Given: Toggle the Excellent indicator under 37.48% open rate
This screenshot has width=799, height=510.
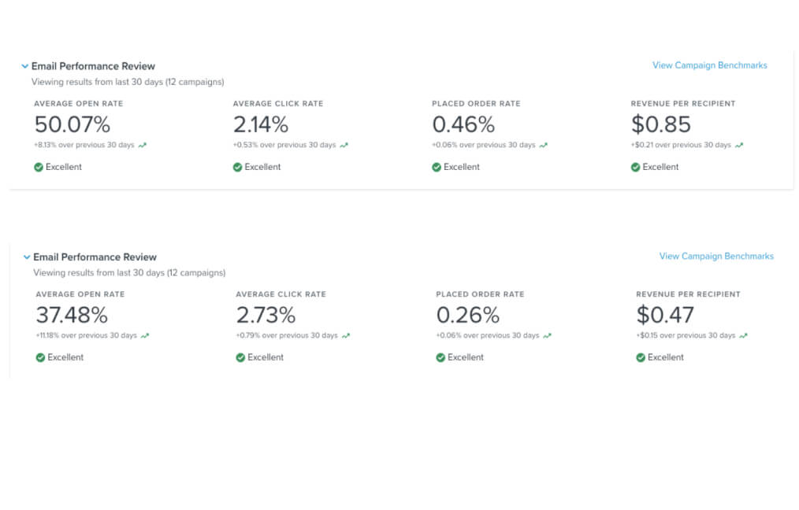Looking at the screenshot, I should [39, 357].
